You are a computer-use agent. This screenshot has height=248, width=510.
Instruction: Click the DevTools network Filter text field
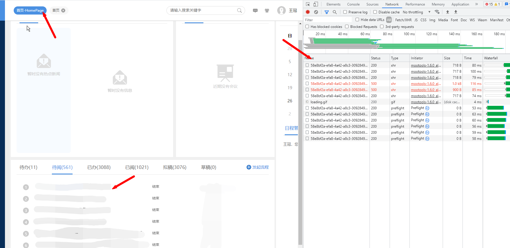click(x=328, y=20)
